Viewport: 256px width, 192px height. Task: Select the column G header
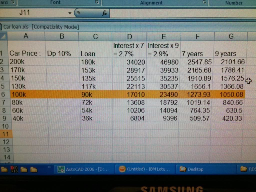tap(231, 36)
